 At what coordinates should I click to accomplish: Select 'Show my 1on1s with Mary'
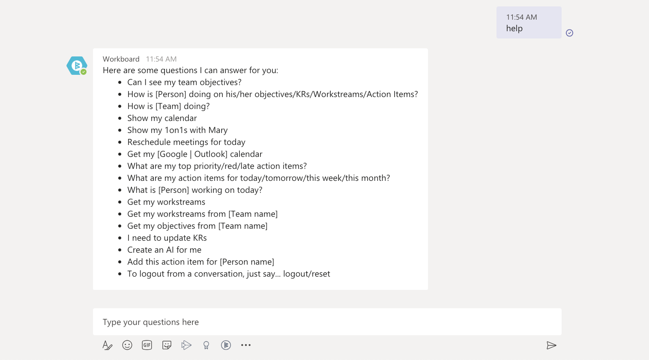pyautogui.click(x=177, y=130)
